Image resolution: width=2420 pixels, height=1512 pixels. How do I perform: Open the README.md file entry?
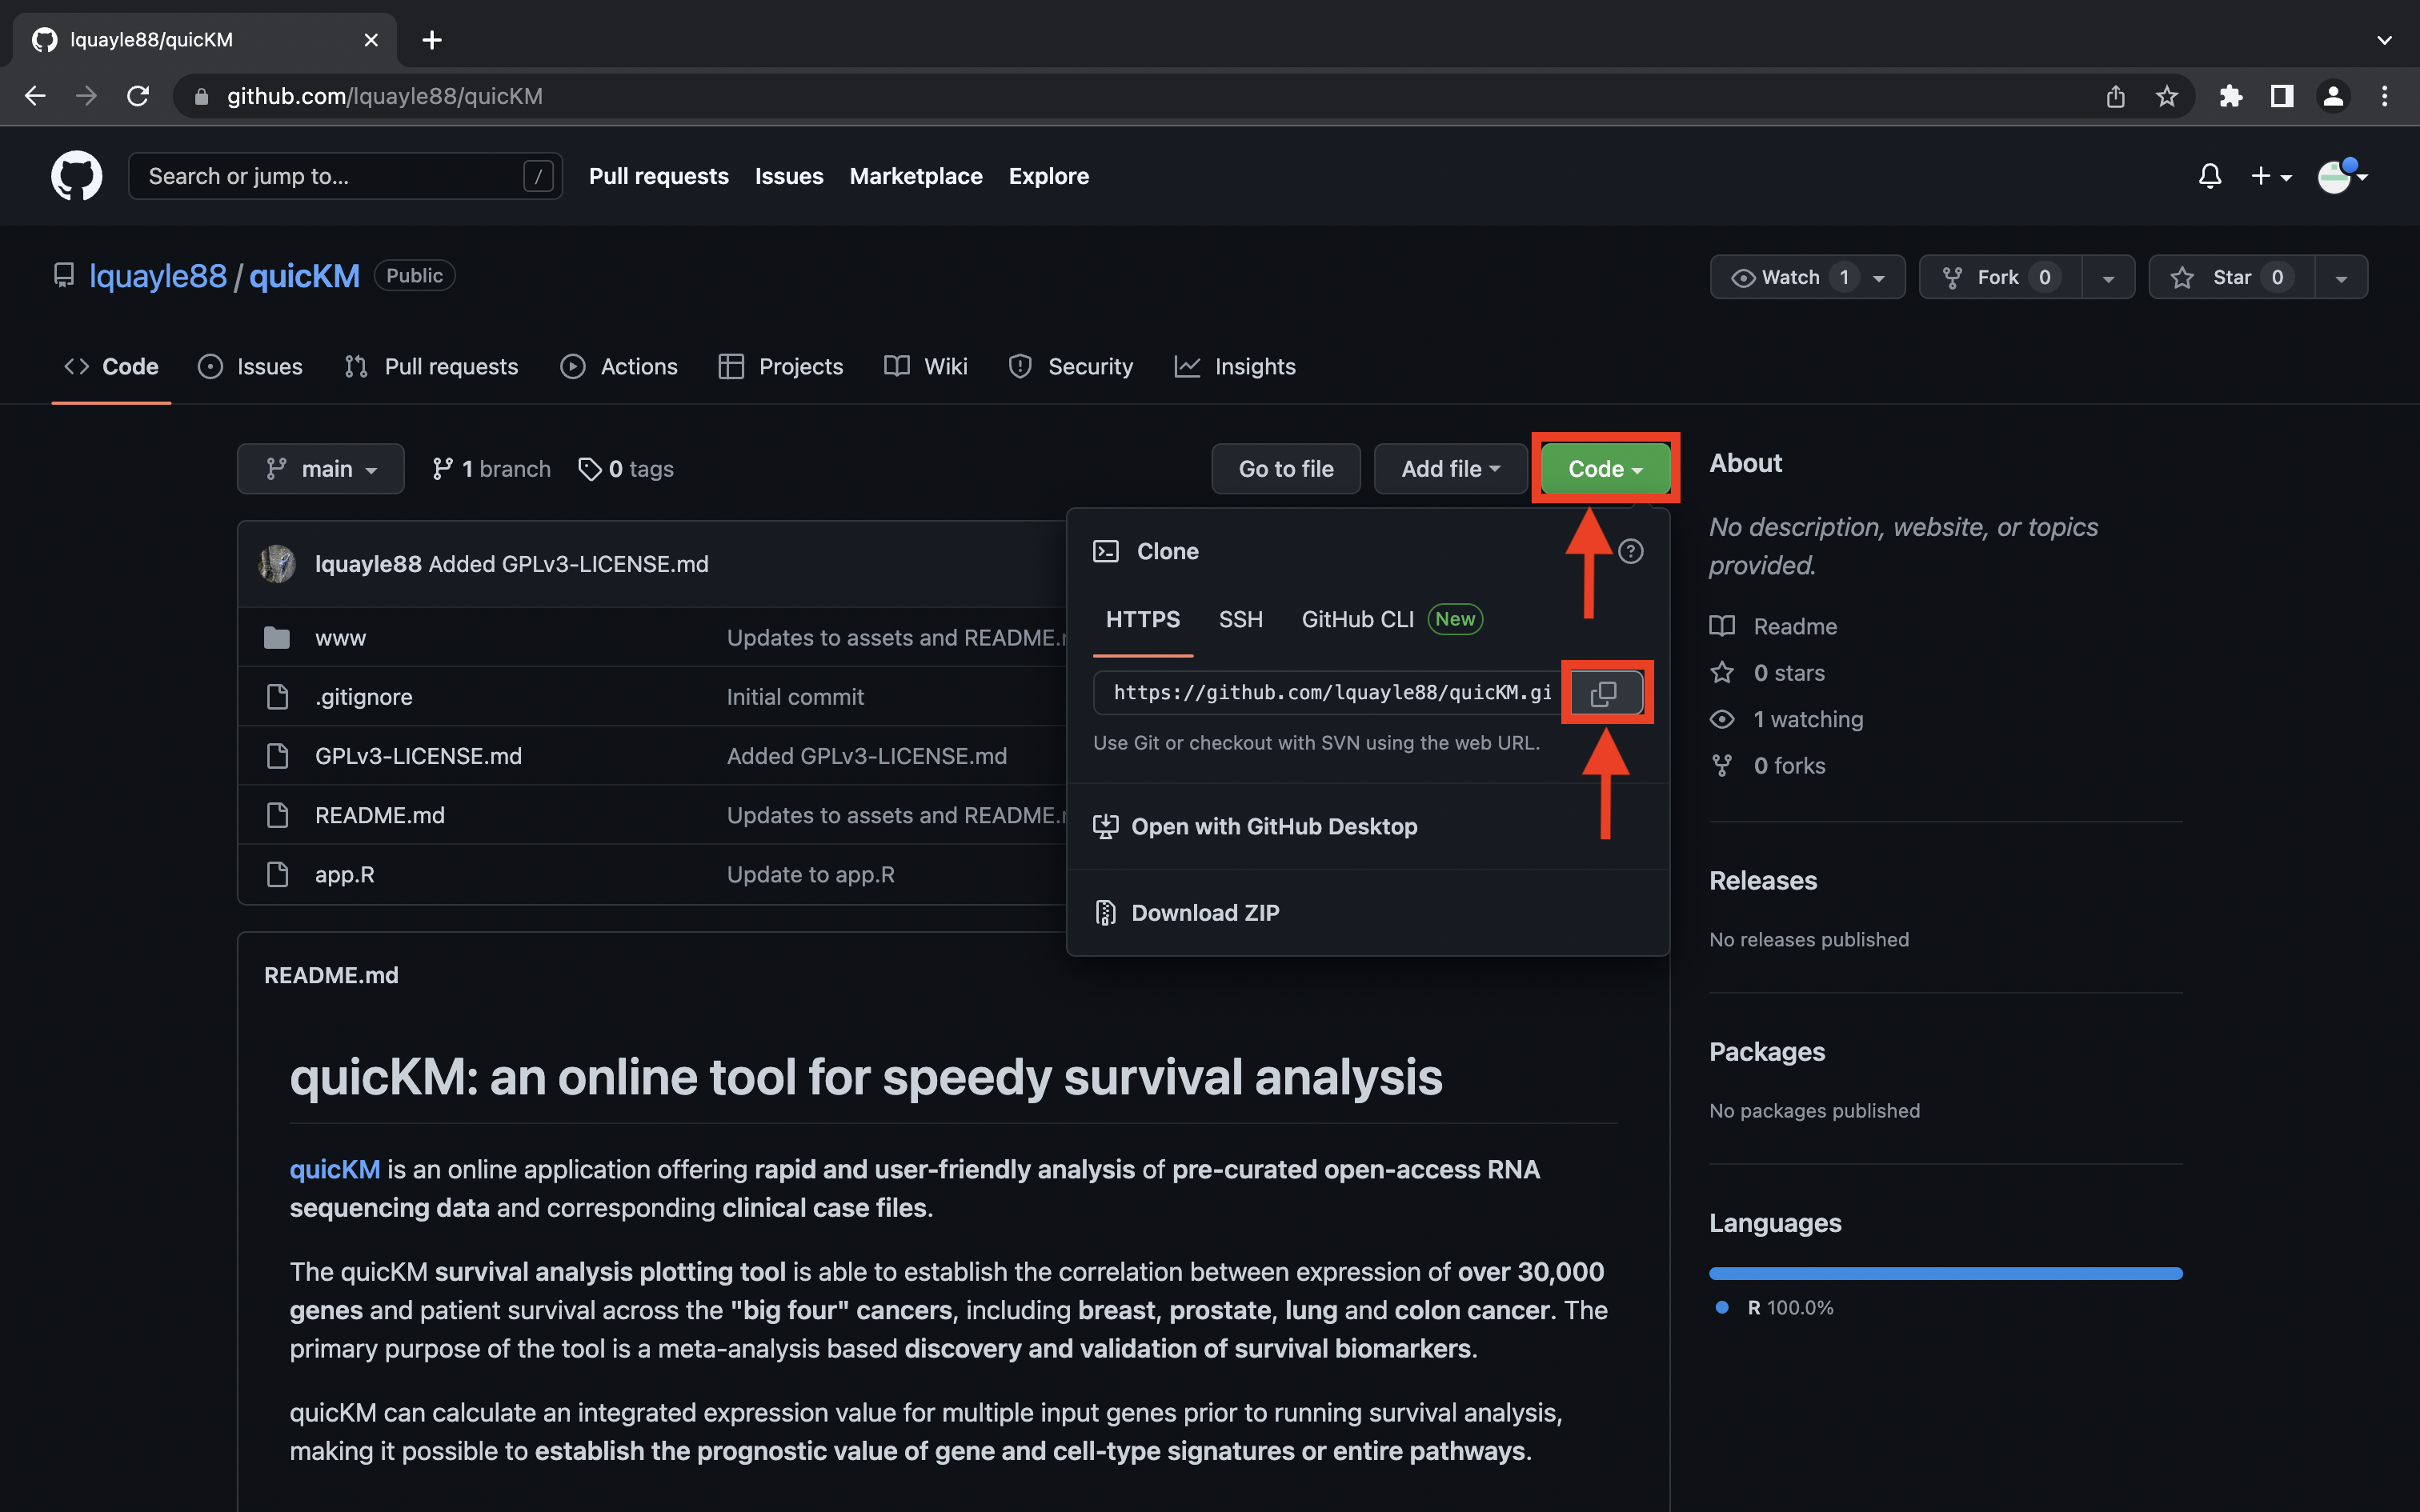click(380, 815)
